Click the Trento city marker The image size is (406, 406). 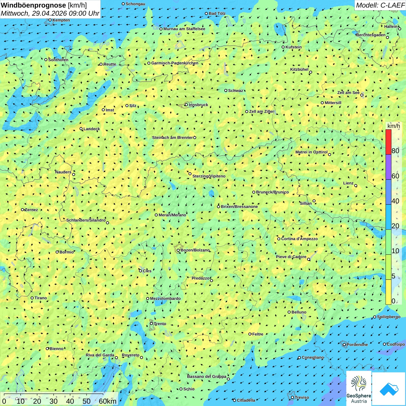pos(151,324)
